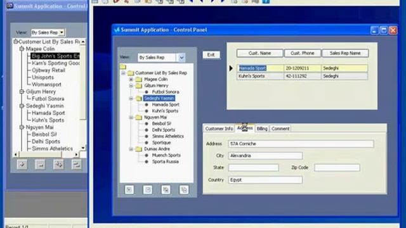Click the Cust. Name column header

click(x=259, y=53)
